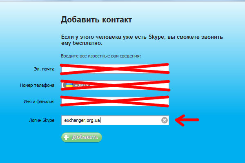Clear the Skype login field with X icon
This screenshot has width=245, height=163.
click(x=165, y=120)
